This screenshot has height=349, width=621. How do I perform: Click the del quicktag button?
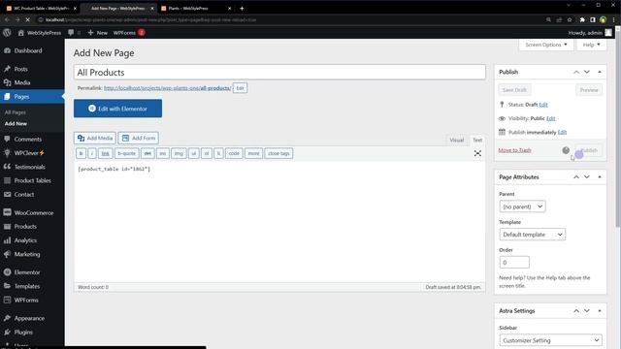click(x=147, y=153)
